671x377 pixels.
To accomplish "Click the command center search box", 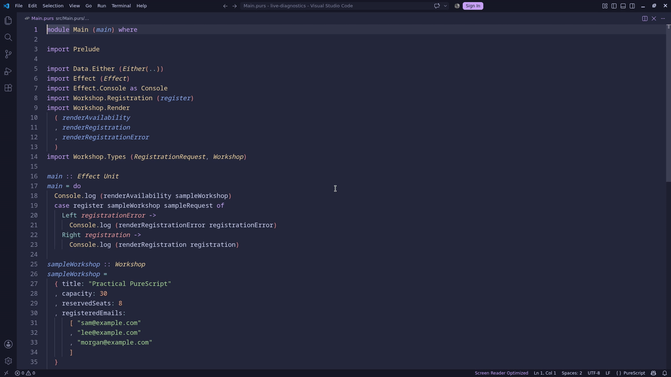I will [335, 6].
